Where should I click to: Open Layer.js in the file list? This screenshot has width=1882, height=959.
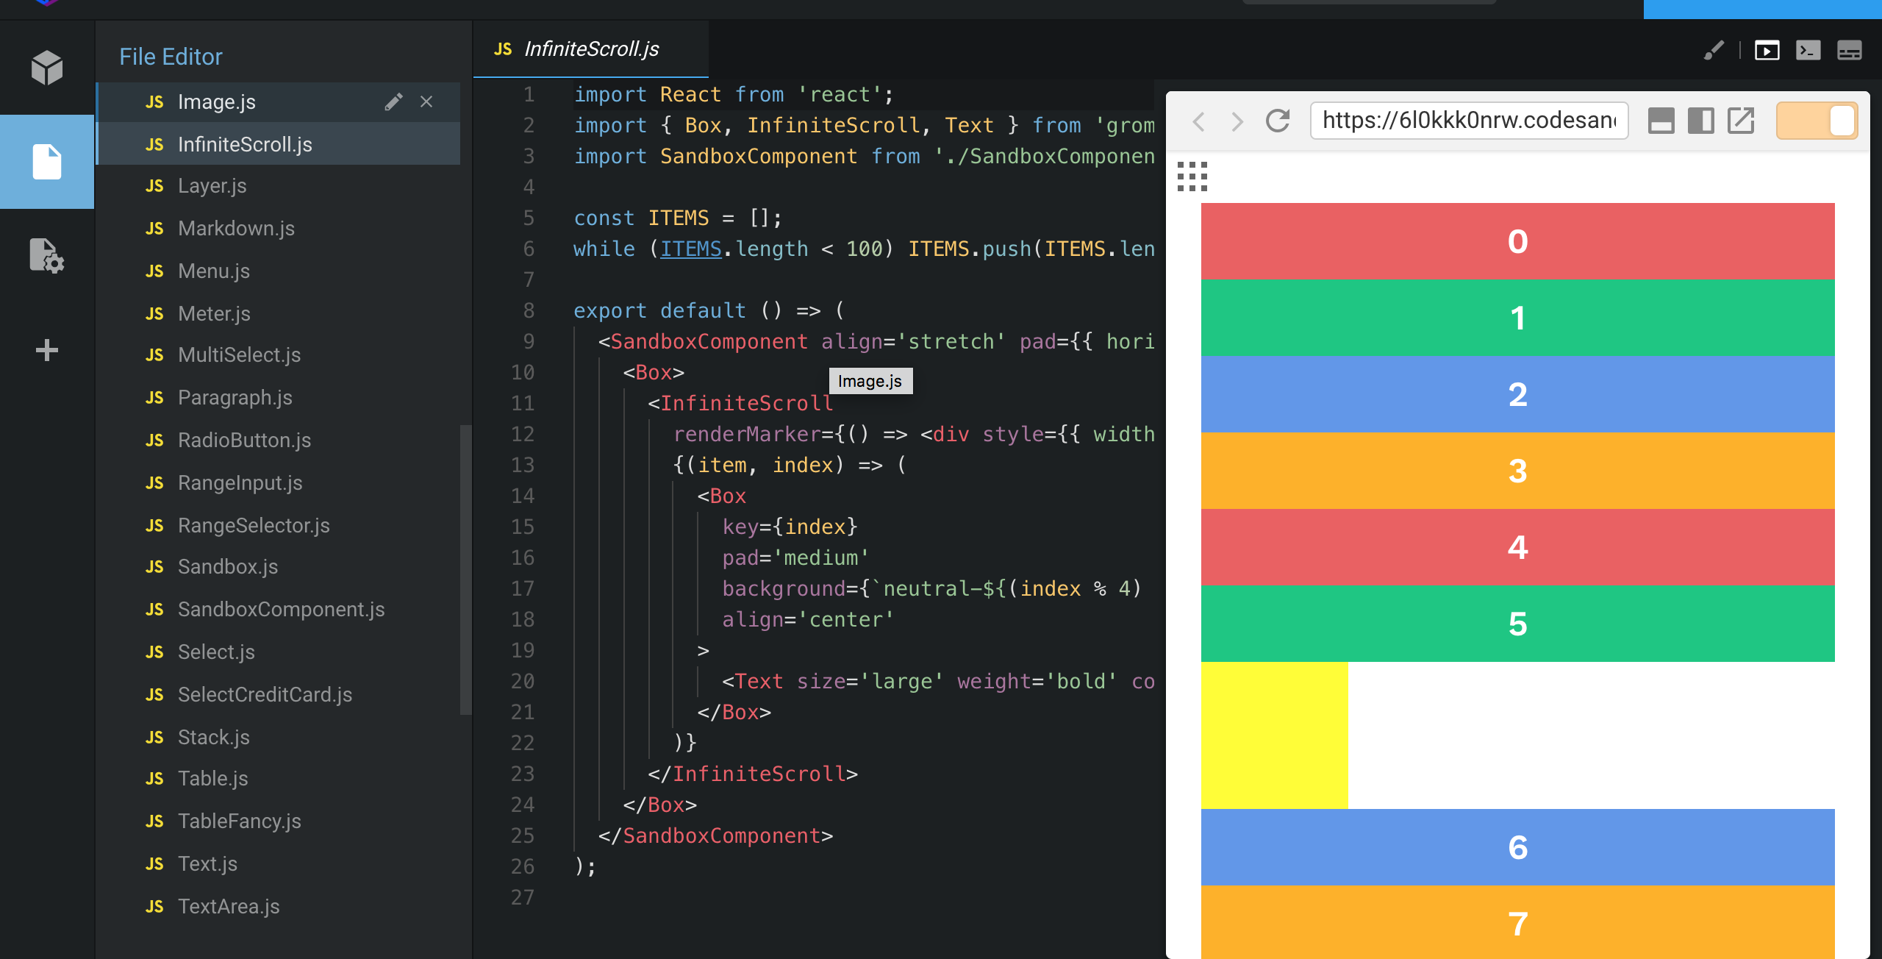click(x=212, y=185)
